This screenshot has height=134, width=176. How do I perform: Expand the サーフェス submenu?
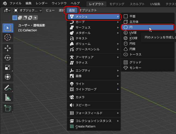coord(94,28)
